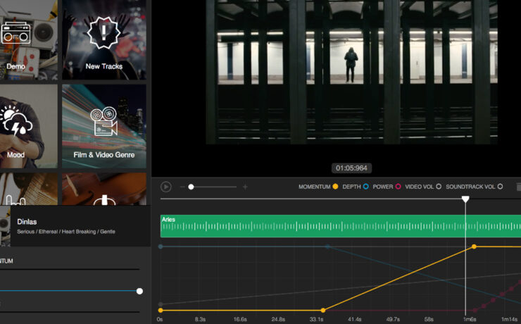Screen dimensions: 521x324
Task: Click the blue depth keyframe near 33s
Action: point(327,247)
